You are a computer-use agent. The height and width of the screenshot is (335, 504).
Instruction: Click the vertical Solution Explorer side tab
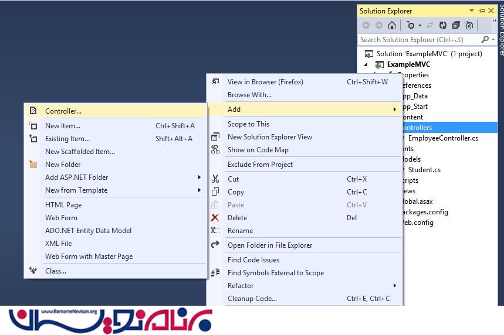tap(502, 30)
